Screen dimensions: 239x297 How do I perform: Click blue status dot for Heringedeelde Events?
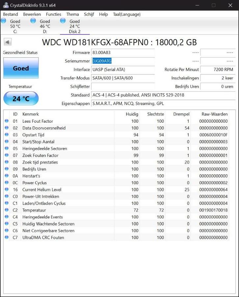7,216
